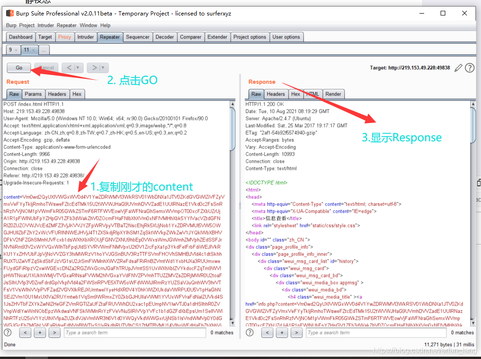Image resolution: width=481 pixels, height=359 pixels.
Task: Select Response Headers view tab
Action: 276,94
